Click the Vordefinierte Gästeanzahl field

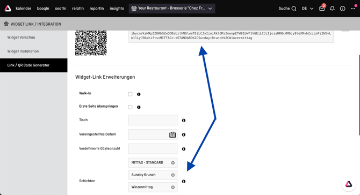[x=153, y=149]
